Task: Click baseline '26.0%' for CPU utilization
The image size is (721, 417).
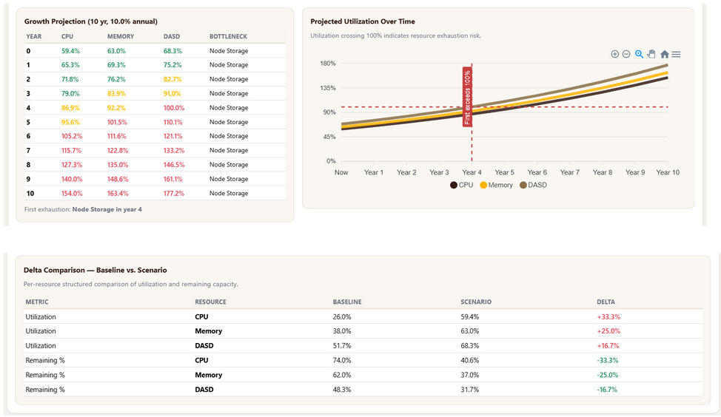Action: pos(342,317)
